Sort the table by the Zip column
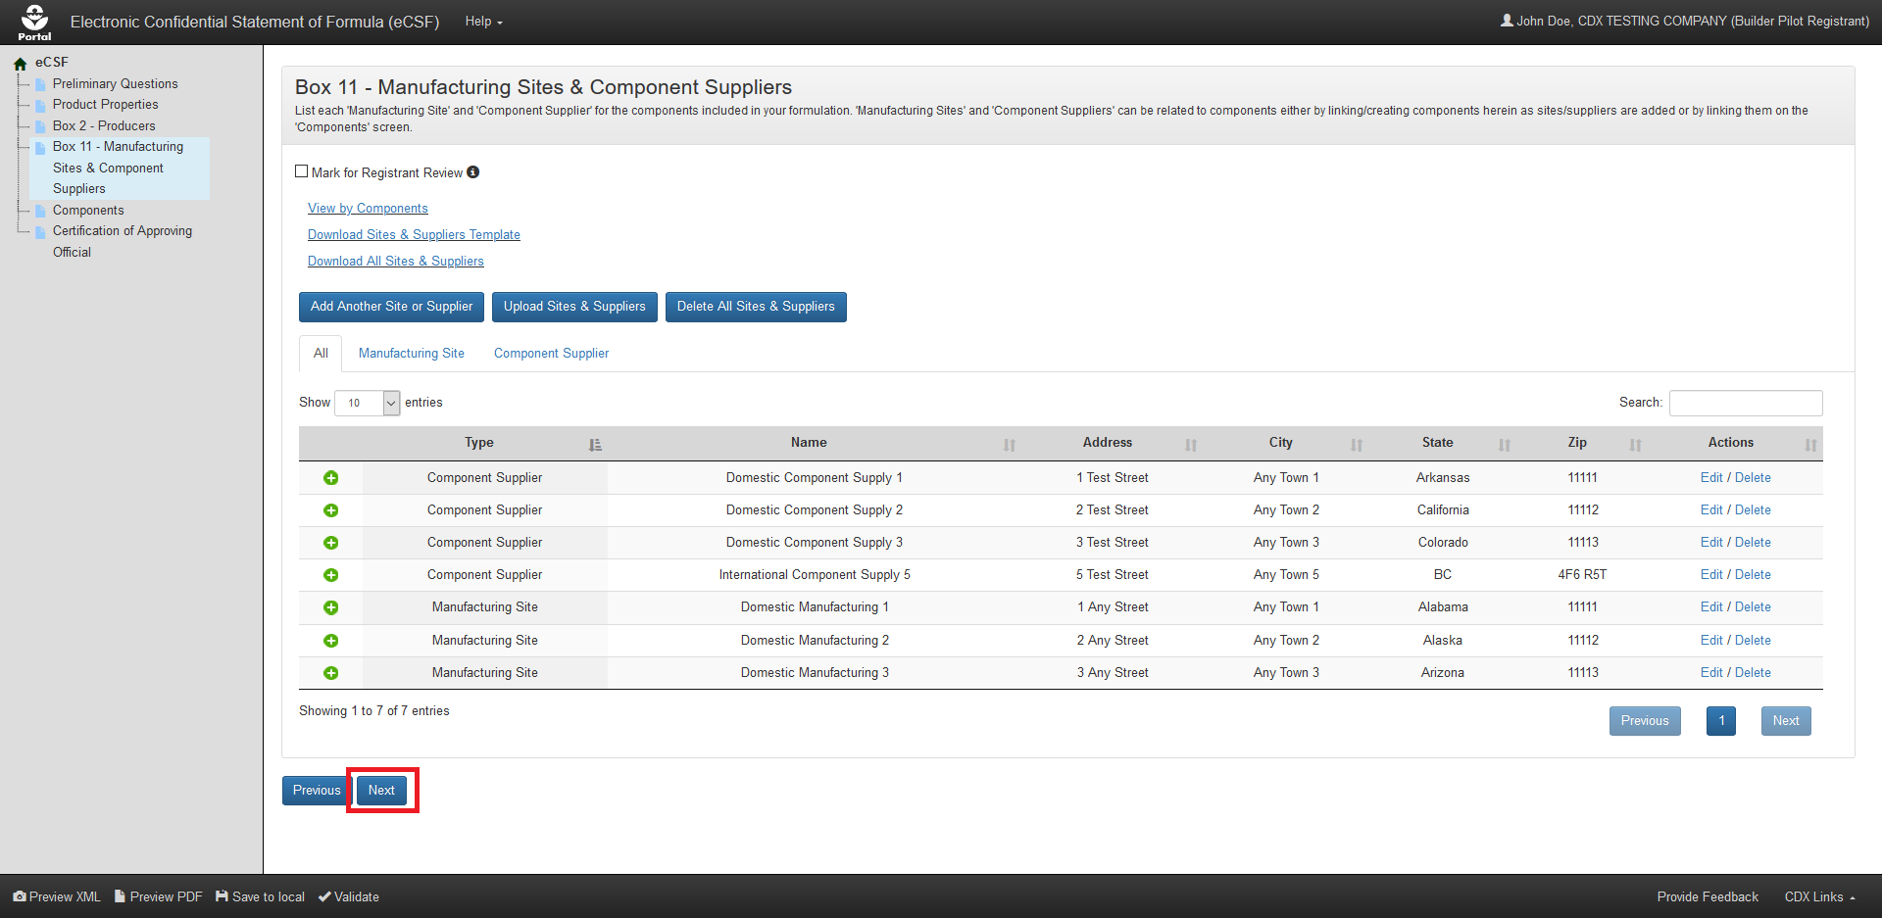This screenshot has width=1882, height=918. (1576, 443)
